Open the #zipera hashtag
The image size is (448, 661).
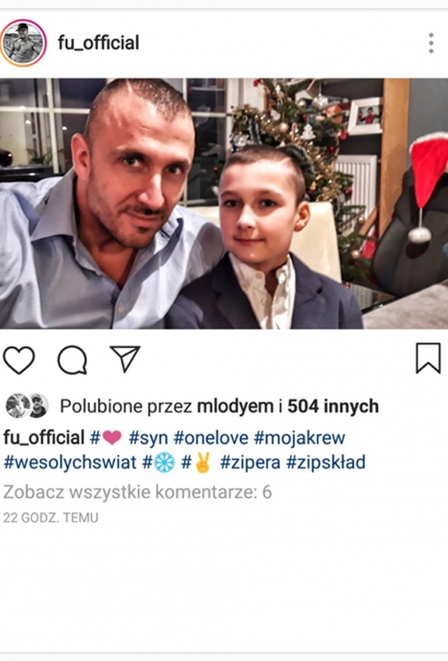[250, 463]
